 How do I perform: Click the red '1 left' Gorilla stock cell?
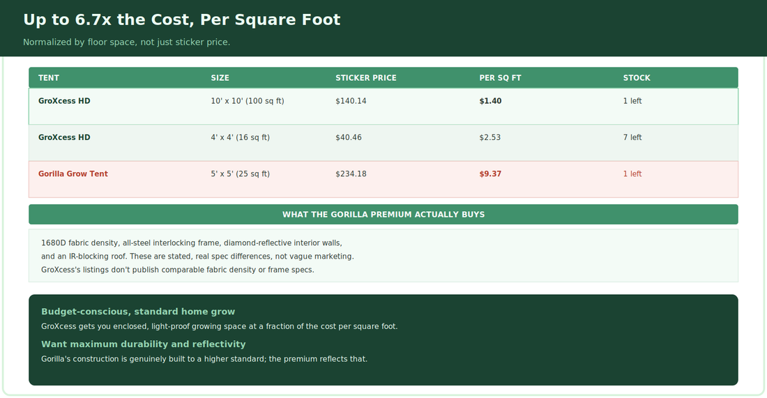point(632,174)
